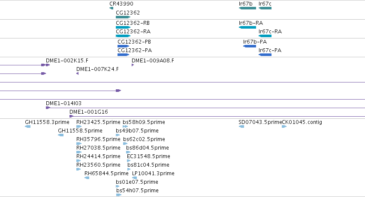Click the Ir67b-RA transcript glyph
Screen dimensions: 365x197
point(247,27)
